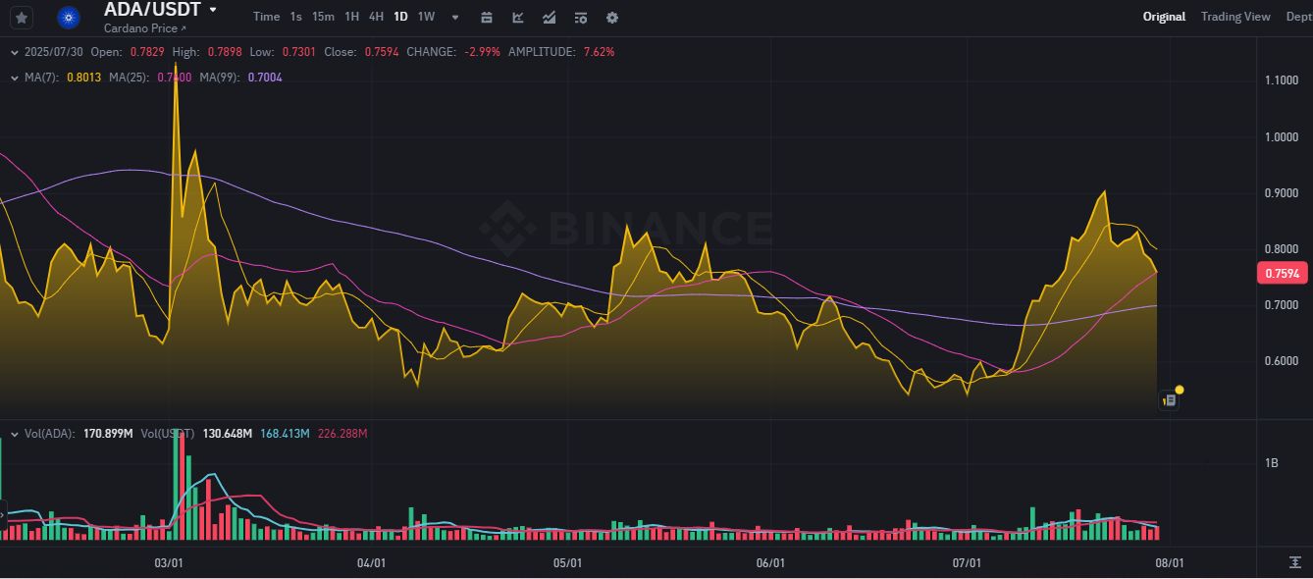Switch to the Depth chart tab
Viewport: 1313px width, 579px height.
(x=1299, y=17)
